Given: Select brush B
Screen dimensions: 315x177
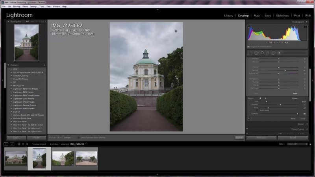Looking at the screenshot, I should 265,98.
